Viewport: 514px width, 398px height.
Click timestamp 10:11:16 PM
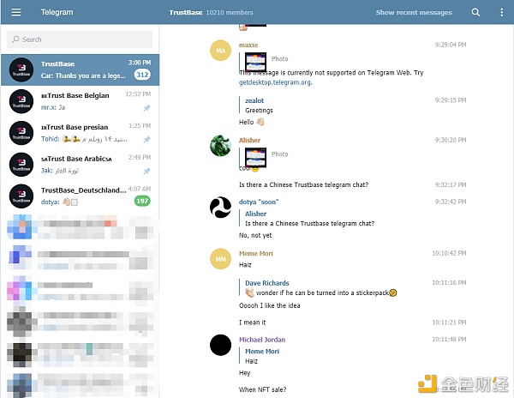coord(449,282)
